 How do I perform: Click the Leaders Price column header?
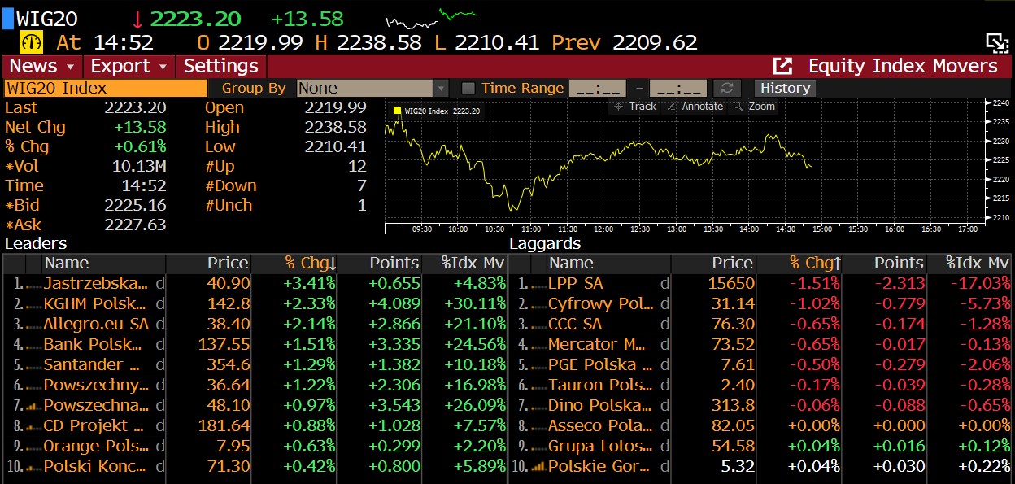[209, 264]
